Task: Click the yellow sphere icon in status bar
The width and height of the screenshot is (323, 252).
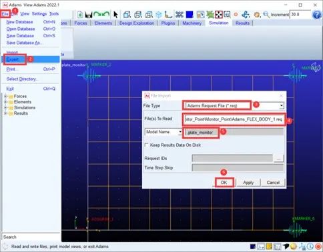Action: click(x=294, y=246)
